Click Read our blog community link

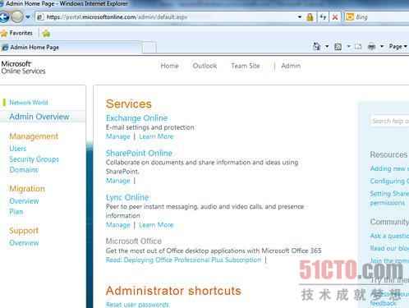[x=389, y=248]
